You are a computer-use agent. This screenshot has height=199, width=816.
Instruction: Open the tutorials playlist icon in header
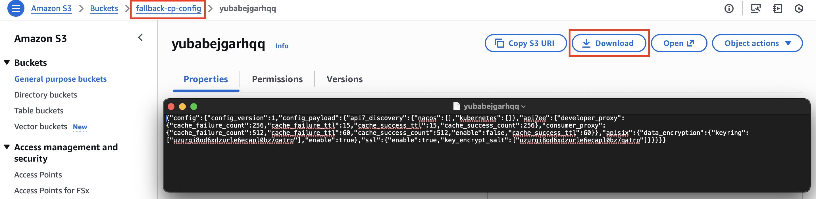click(x=777, y=9)
